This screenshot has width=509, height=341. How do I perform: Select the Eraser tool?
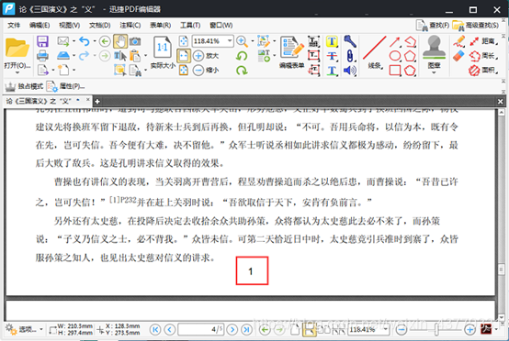(459, 56)
